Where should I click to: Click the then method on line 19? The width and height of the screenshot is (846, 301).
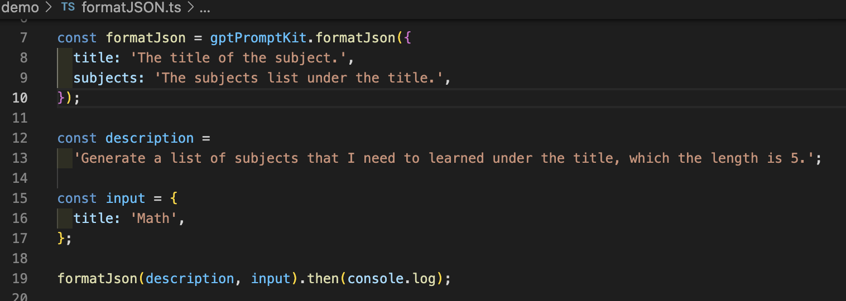323,279
